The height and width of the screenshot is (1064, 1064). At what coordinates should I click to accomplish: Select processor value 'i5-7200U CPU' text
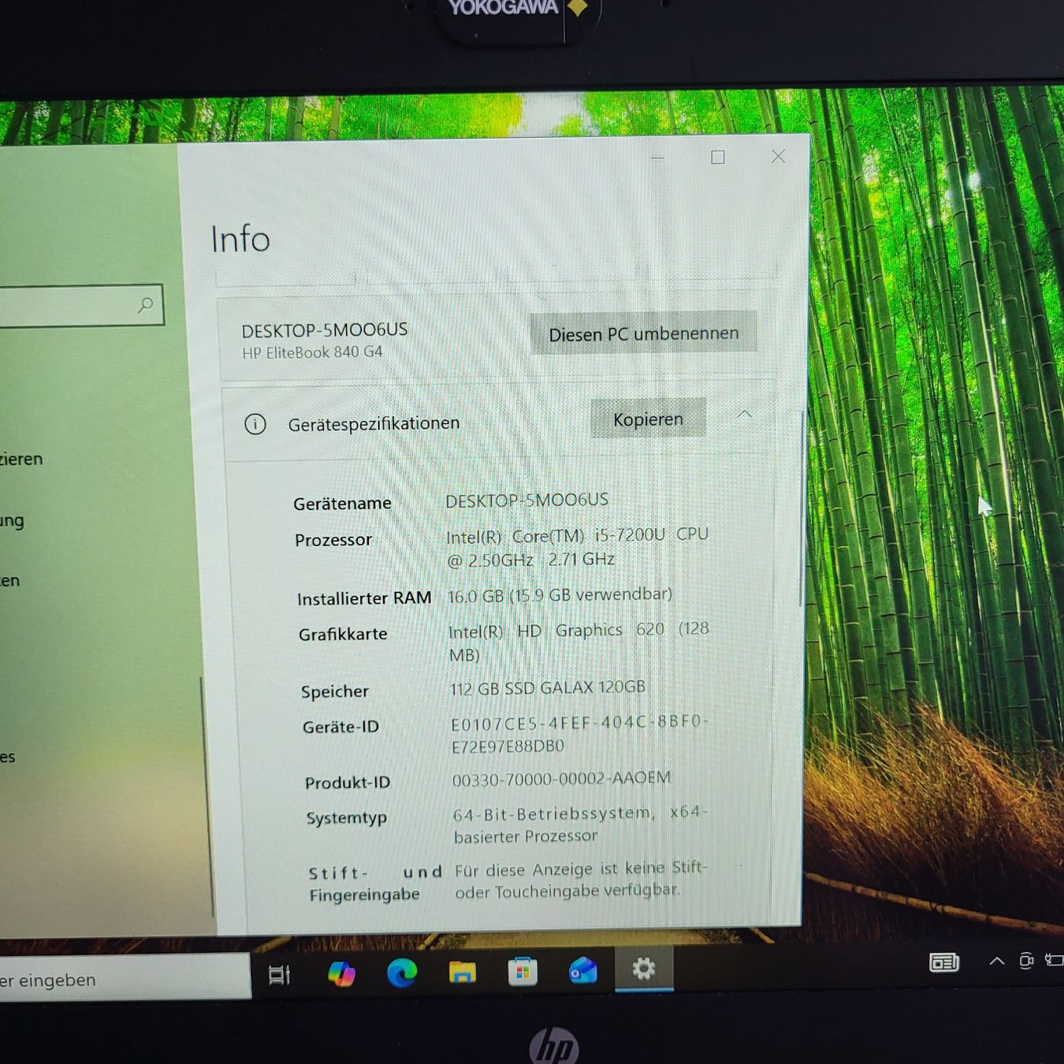click(652, 534)
